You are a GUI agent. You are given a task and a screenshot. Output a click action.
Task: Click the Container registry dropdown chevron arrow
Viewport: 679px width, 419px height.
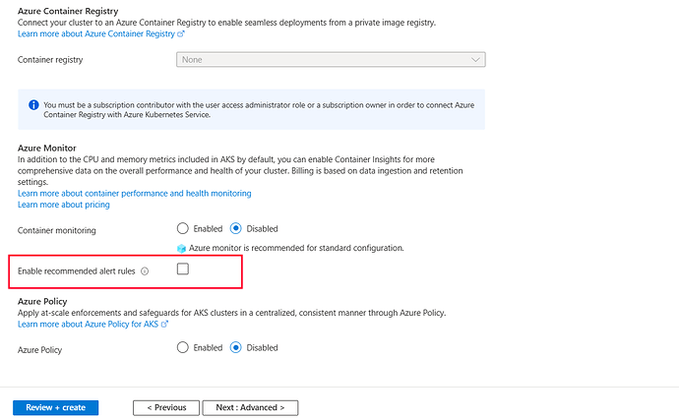coord(476,59)
